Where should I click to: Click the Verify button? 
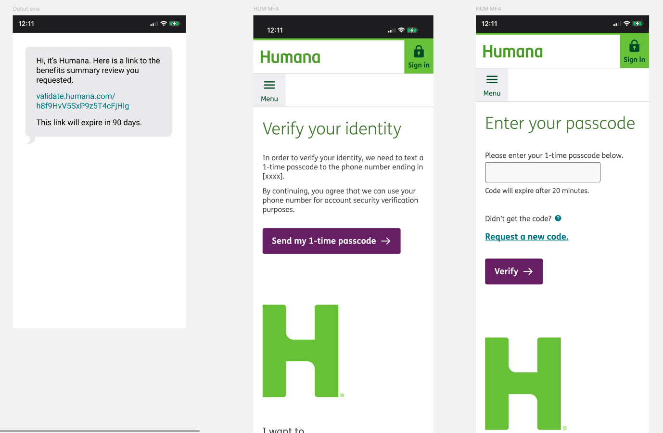[x=514, y=271]
